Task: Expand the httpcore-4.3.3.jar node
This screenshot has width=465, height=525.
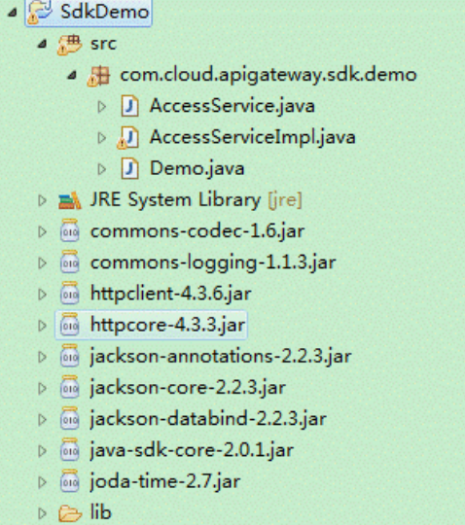Action: point(42,326)
